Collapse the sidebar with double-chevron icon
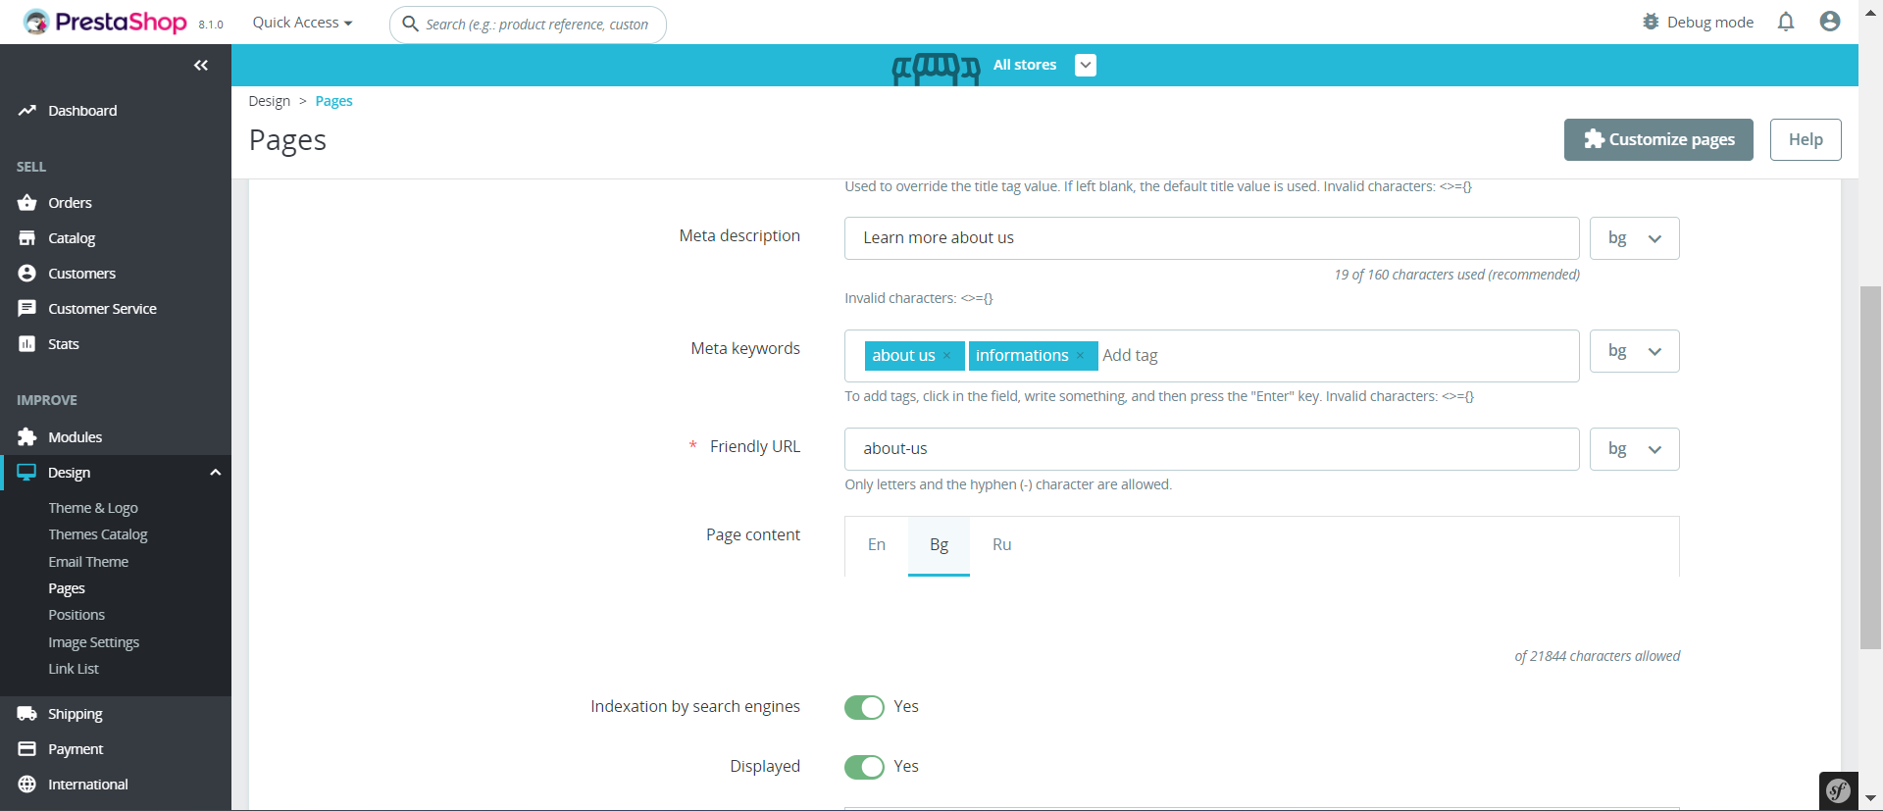This screenshot has width=1883, height=811. [x=201, y=66]
